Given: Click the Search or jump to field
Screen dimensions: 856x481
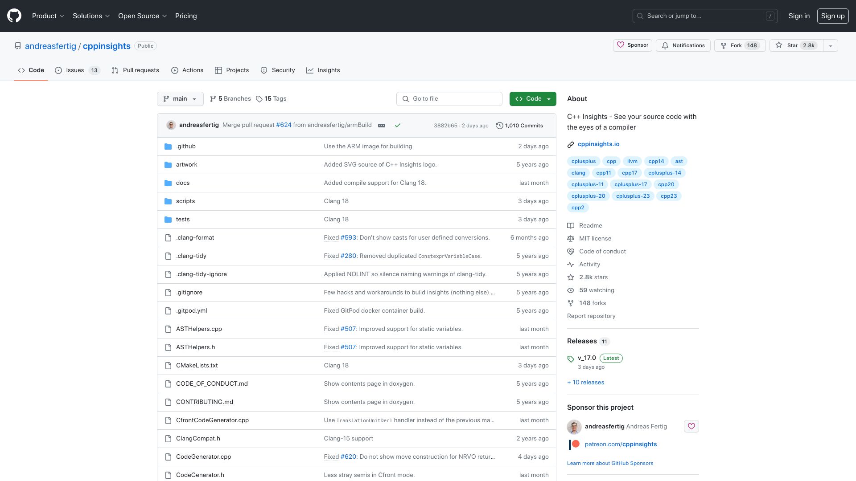Looking at the screenshot, I should tap(705, 16).
